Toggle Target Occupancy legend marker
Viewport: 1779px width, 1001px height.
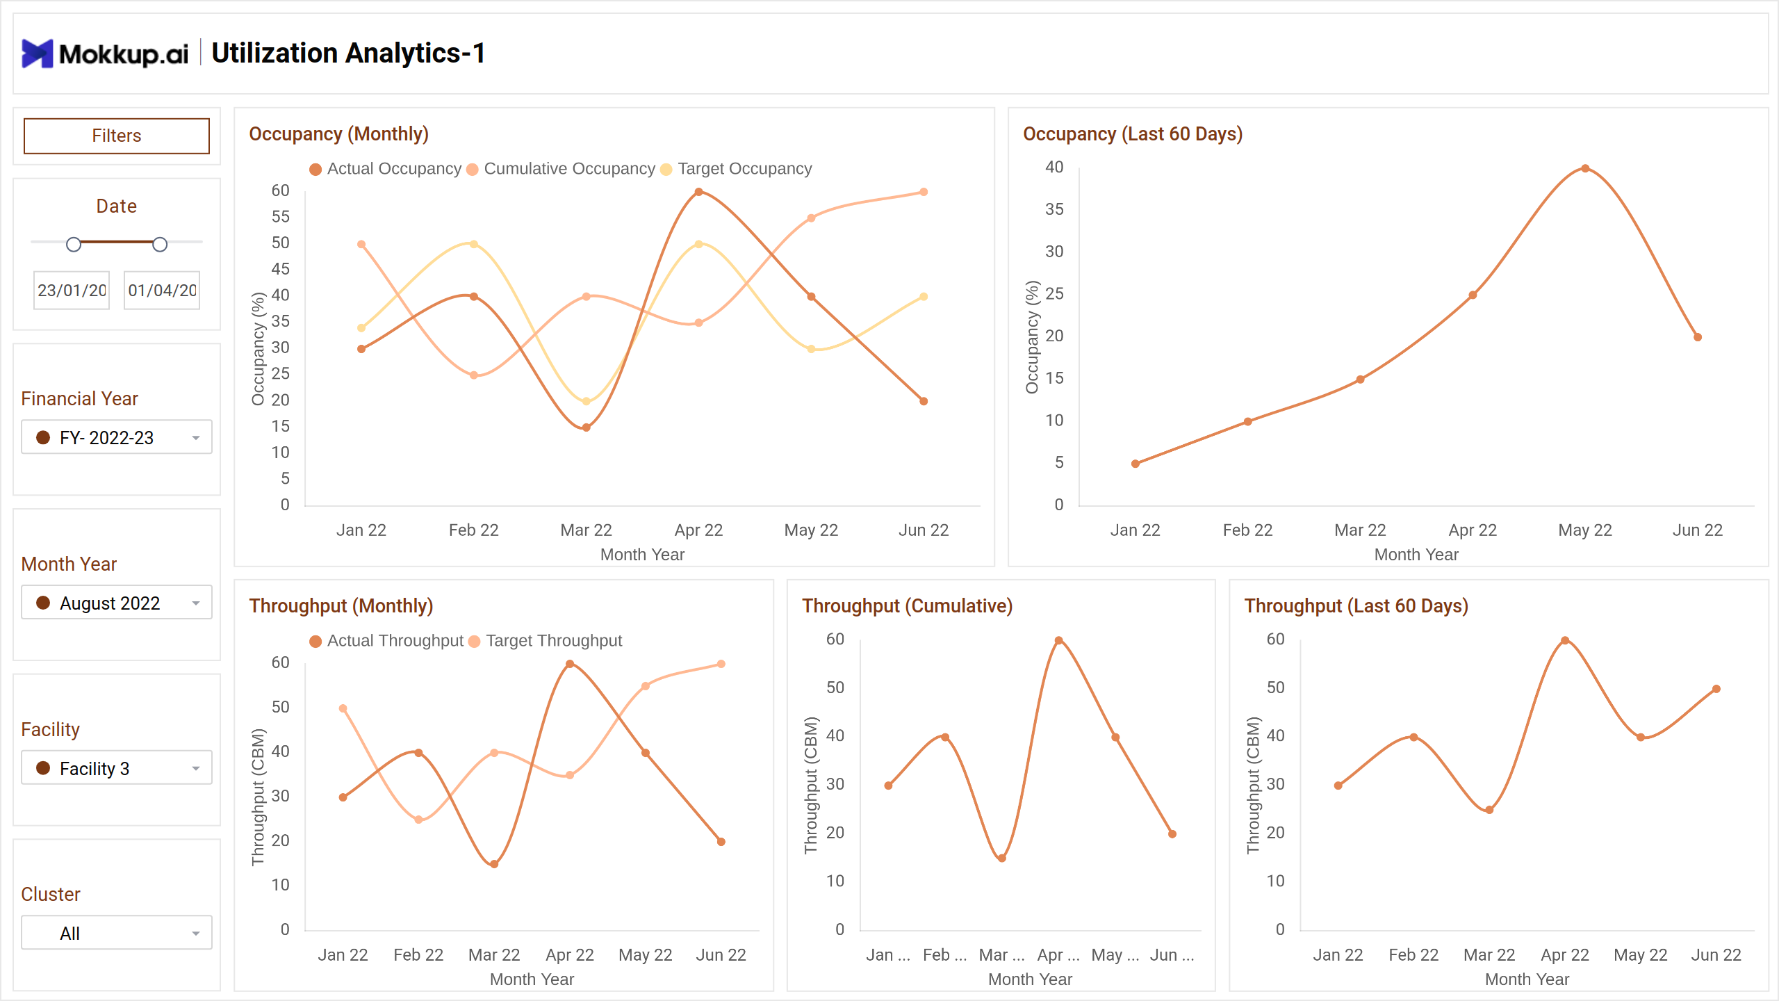click(x=666, y=170)
